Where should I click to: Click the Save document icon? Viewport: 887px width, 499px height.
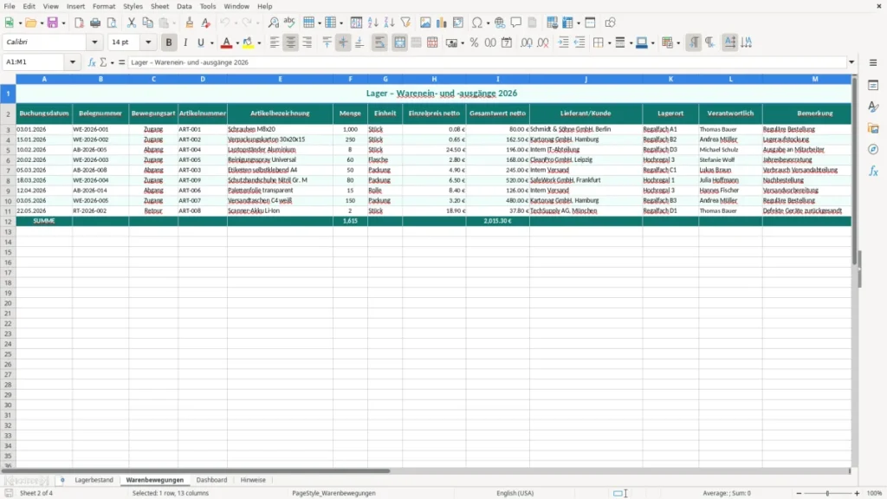click(x=53, y=23)
